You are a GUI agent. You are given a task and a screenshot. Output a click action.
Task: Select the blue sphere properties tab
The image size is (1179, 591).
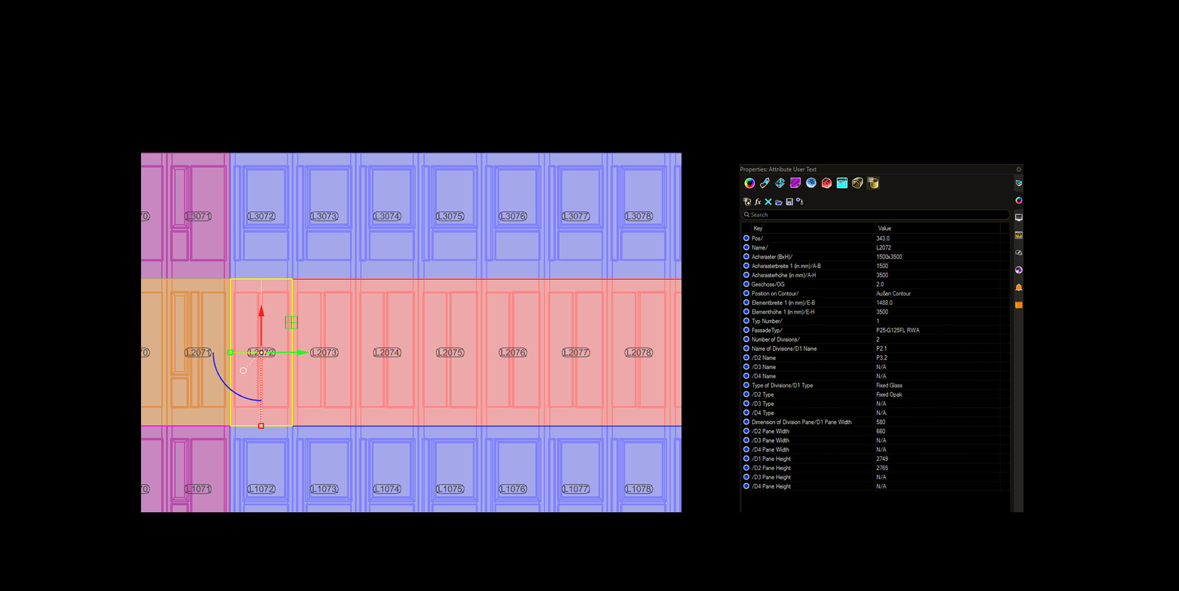pos(811,183)
